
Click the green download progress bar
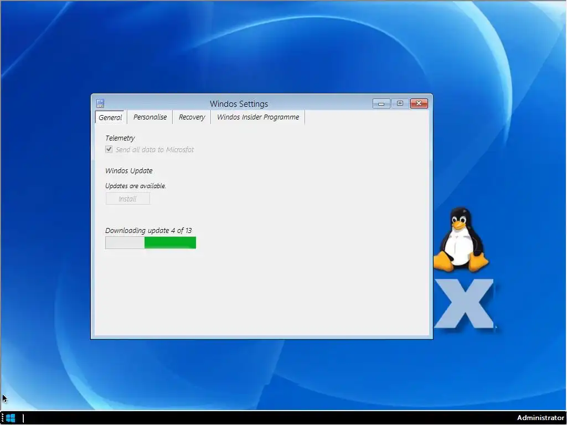click(151, 243)
